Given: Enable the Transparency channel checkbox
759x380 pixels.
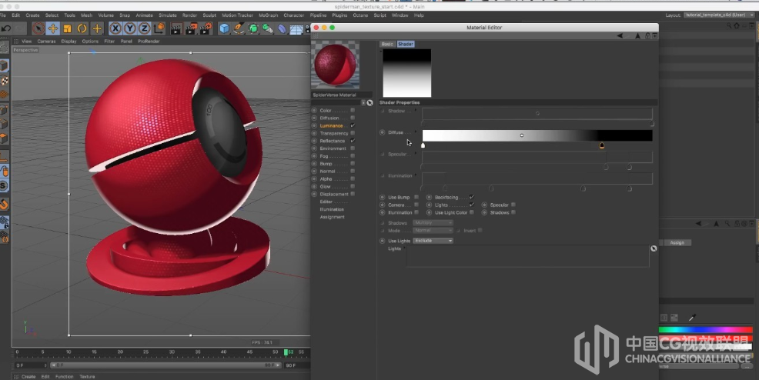Looking at the screenshot, I should (353, 133).
